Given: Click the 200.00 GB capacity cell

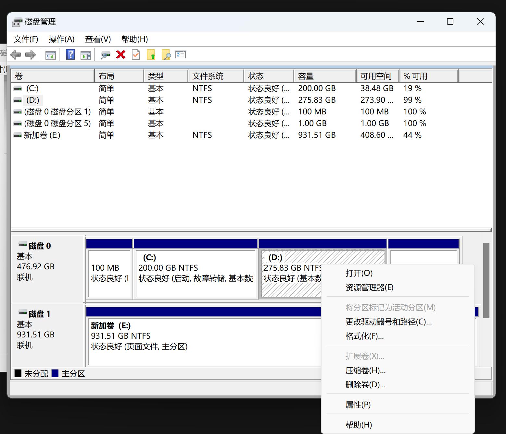Looking at the screenshot, I should (317, 88).
